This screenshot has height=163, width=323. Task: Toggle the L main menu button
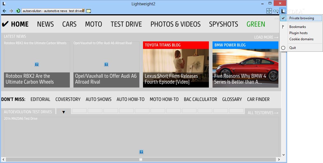click(x=283, y=11)
